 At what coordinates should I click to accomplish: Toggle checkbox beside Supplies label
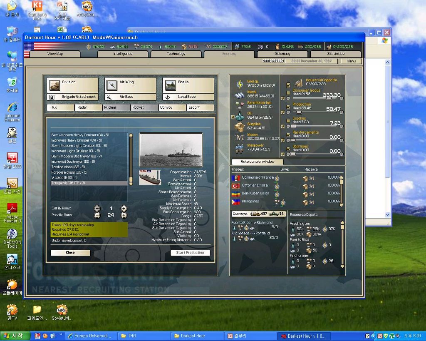pyautogui.click(x=288, y=121)
